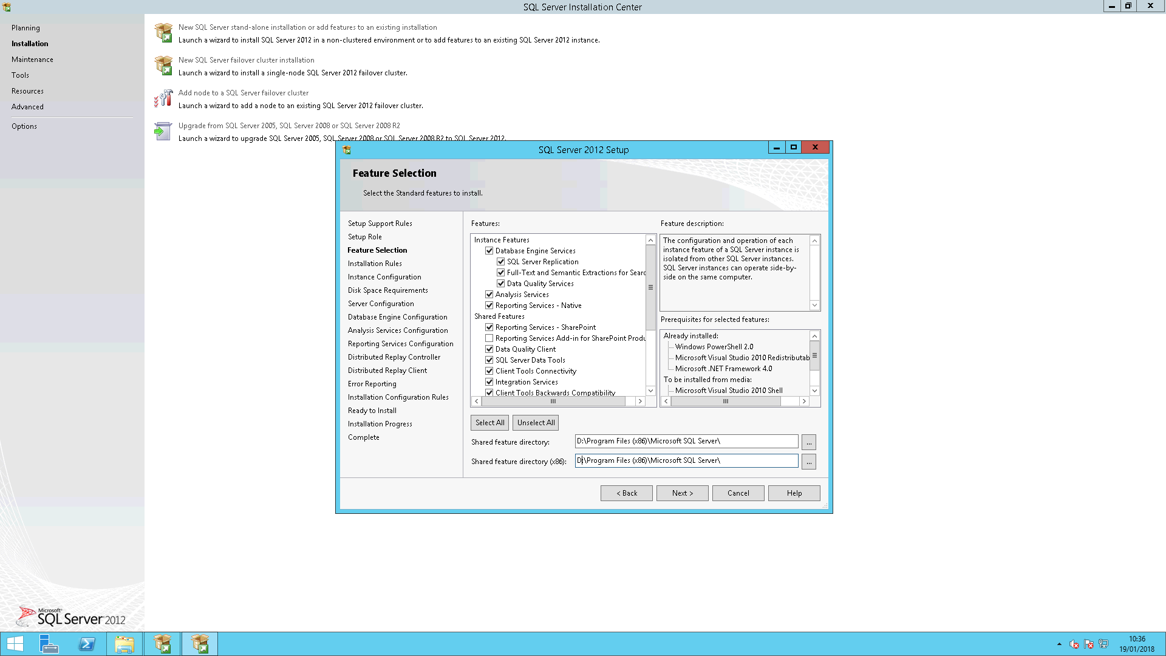Open the Windows Start button

point(15,644)
